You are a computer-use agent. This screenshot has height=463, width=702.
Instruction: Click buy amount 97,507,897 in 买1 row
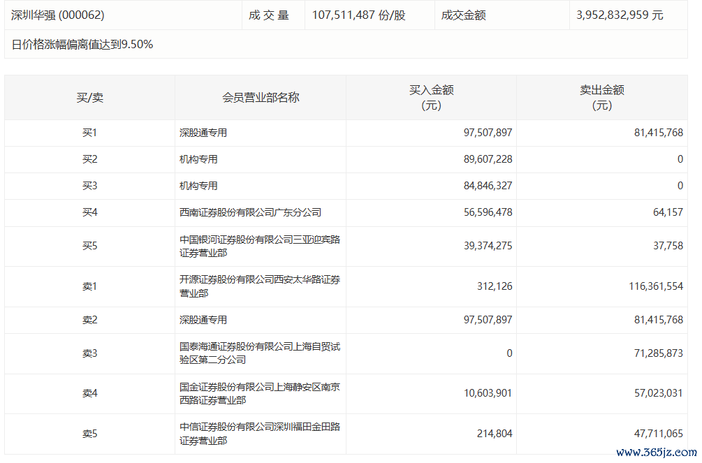click(x=488, y=133)
